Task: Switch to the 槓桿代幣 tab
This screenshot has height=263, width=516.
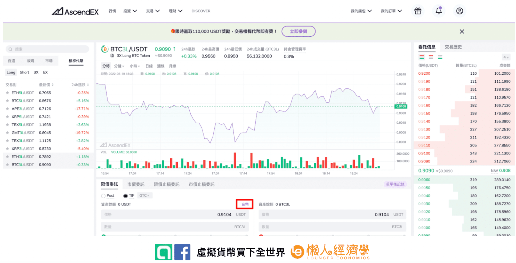Action: 76,61
